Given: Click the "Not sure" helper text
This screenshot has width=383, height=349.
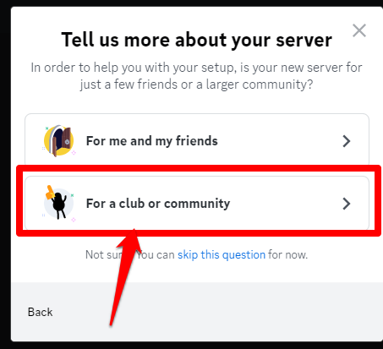Looking at the screenshot, I should [103, 254].
